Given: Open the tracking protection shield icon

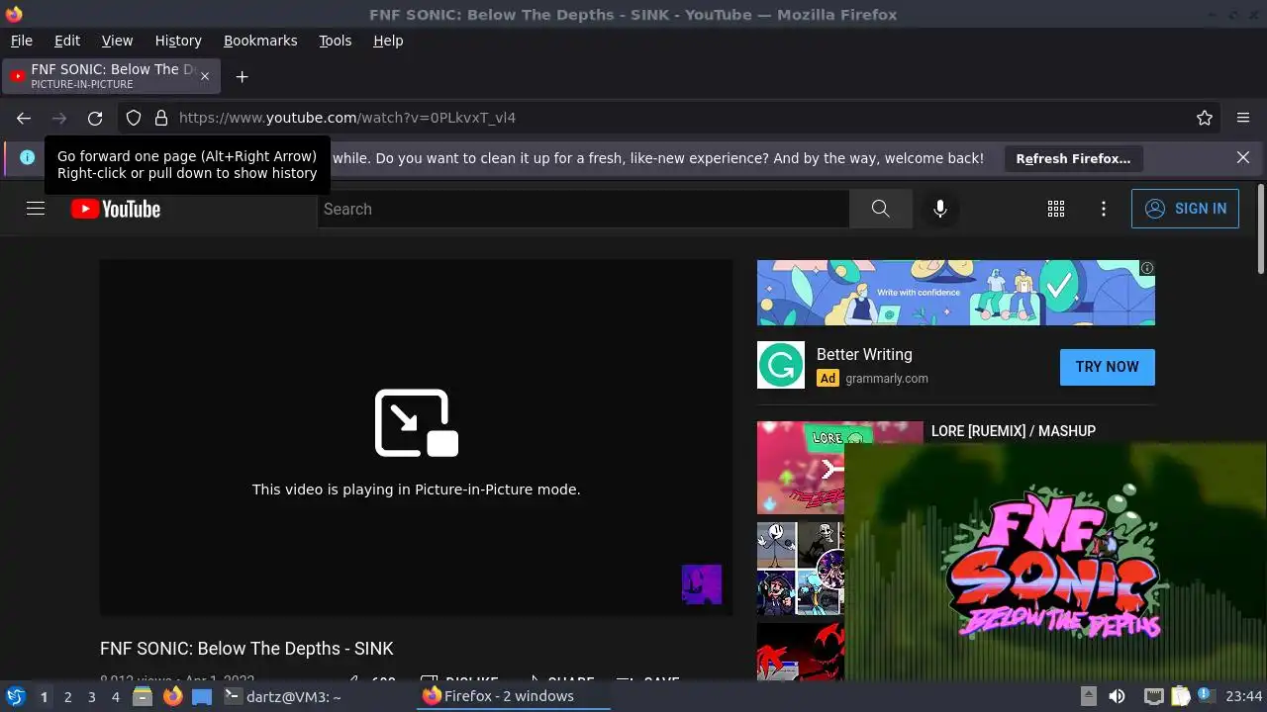Looking at the screenshot, I should coord(134,118).
